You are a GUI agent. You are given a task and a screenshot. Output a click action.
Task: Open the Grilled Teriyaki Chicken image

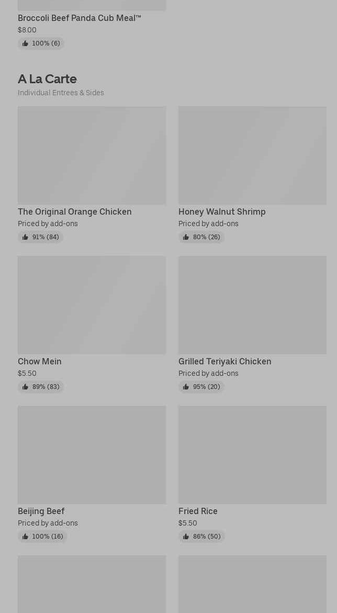click(253, 305)
